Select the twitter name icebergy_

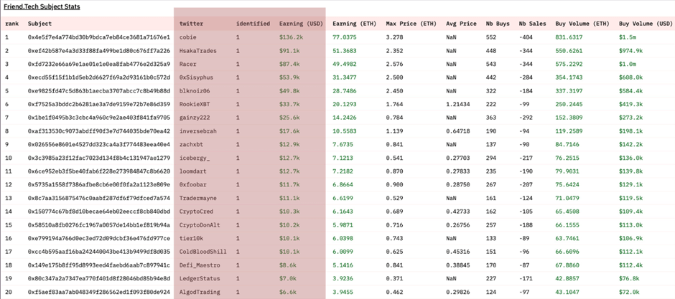(195, 158)
